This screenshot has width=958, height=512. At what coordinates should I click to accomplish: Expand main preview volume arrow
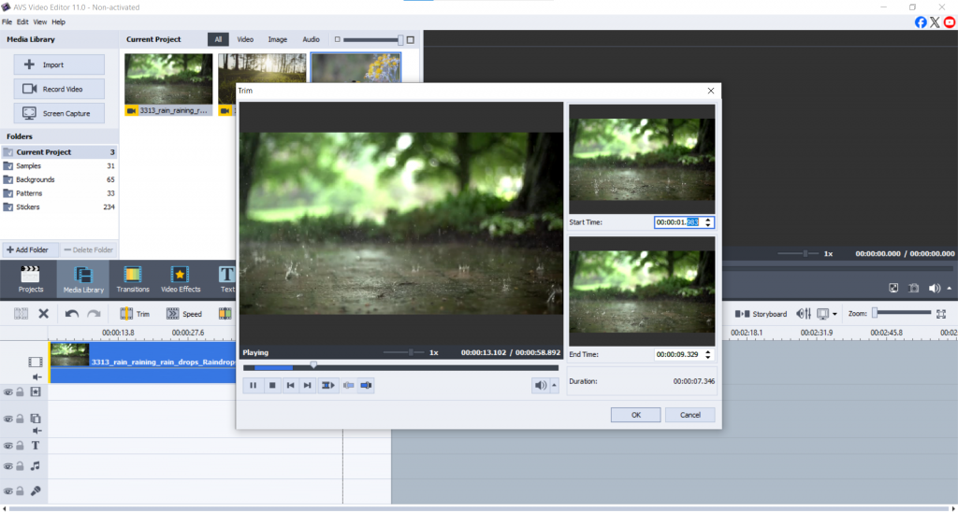point(947,289)
